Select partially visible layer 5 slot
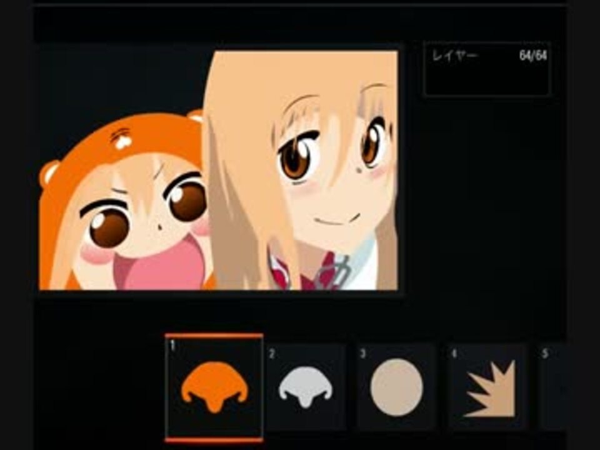 pos(552,387)
